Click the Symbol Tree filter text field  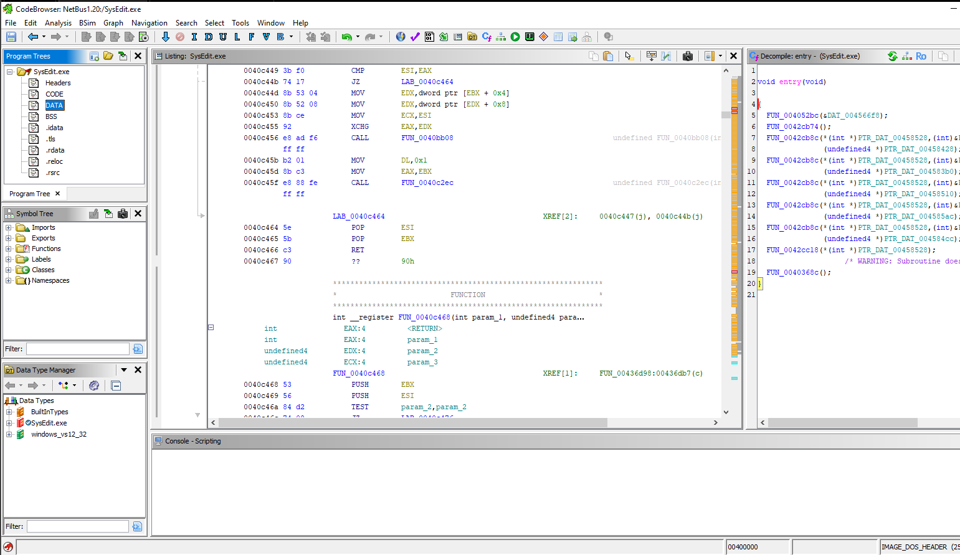(77, 349)
